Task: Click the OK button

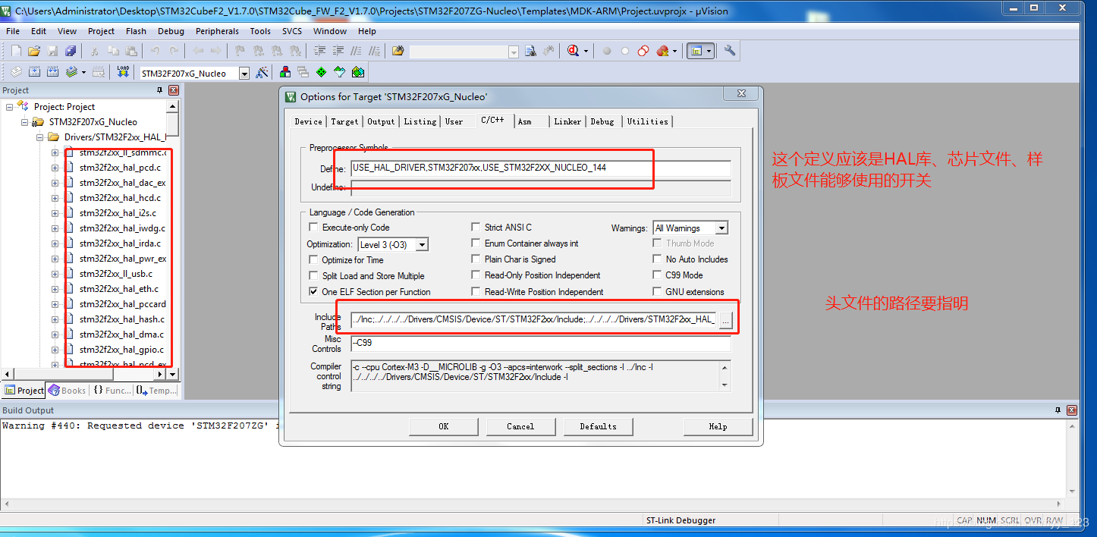Action: pos(444,426)
